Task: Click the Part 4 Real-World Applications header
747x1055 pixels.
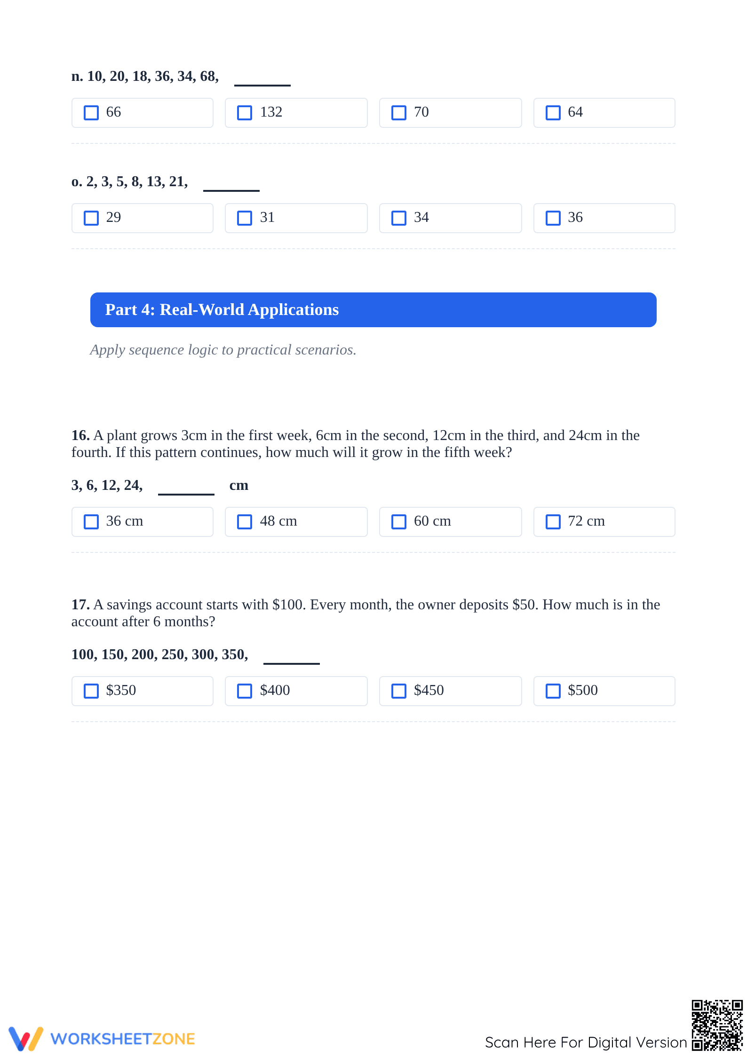Action: tap(373, 310)
